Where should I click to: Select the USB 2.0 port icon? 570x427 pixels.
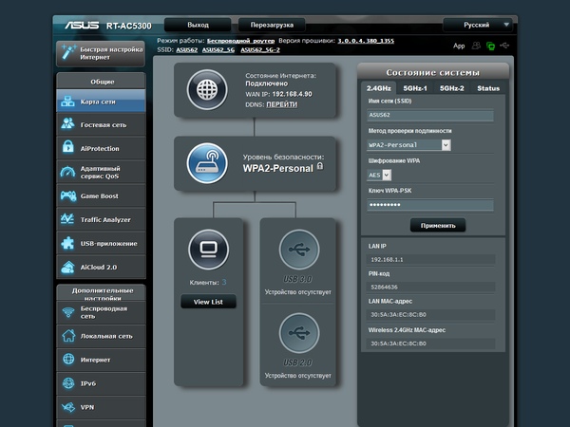pyautogui.click(x=299, y=333)
